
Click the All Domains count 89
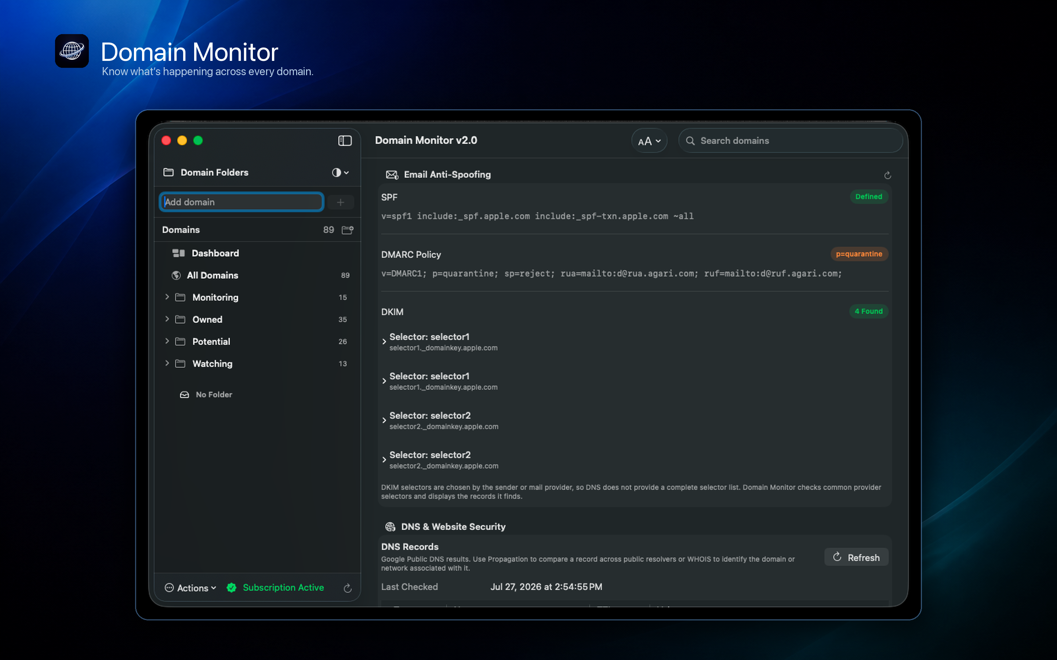345,275
